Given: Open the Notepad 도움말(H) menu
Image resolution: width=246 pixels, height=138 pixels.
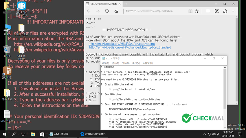Looking at the screenshot, I should 147,63.
